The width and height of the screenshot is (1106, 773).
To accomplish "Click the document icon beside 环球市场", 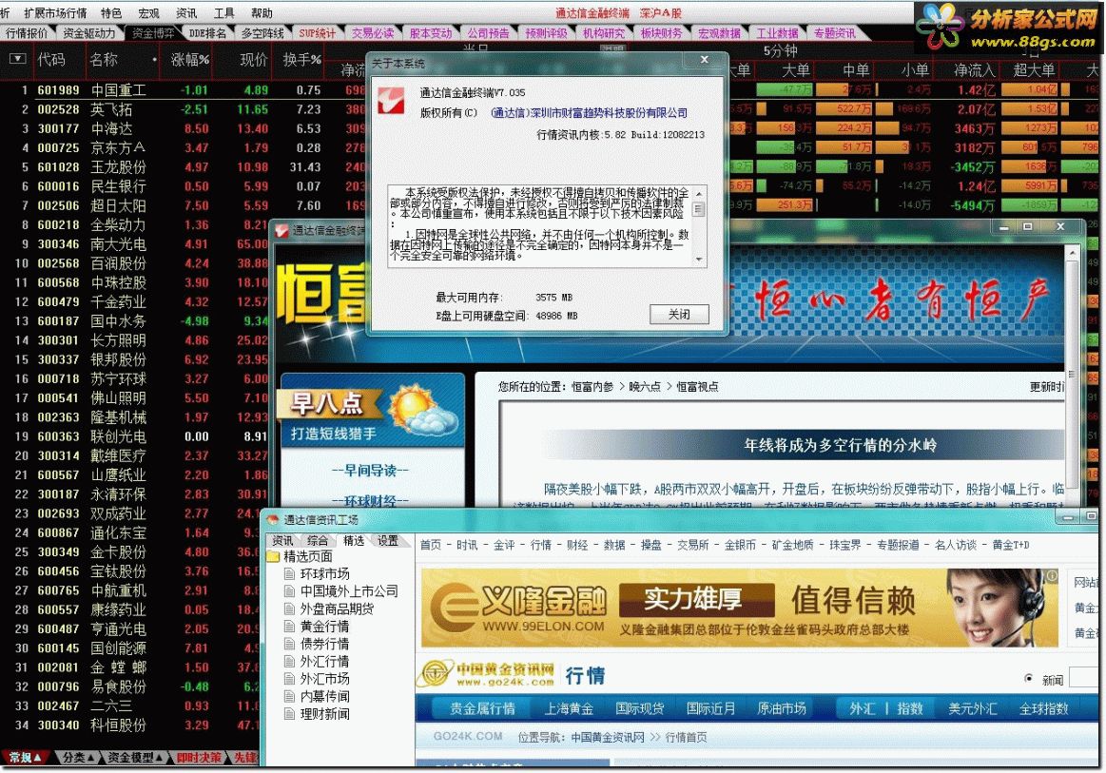I will 289,574.
